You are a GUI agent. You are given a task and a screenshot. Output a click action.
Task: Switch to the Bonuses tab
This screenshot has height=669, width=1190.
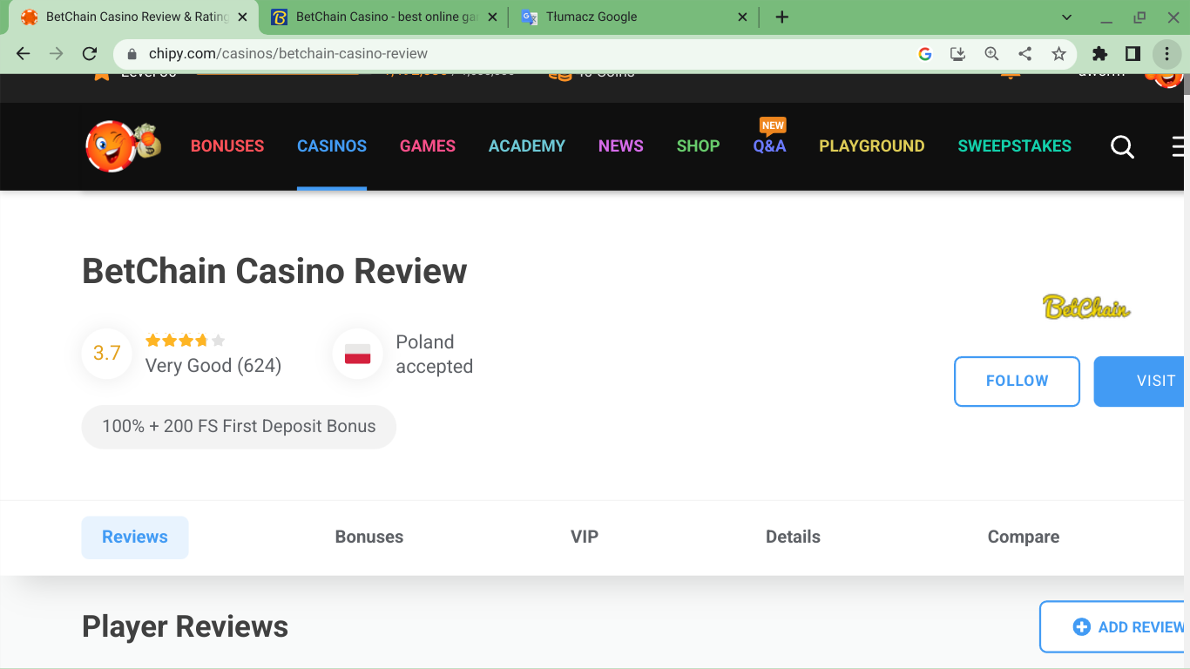point(369,537)
